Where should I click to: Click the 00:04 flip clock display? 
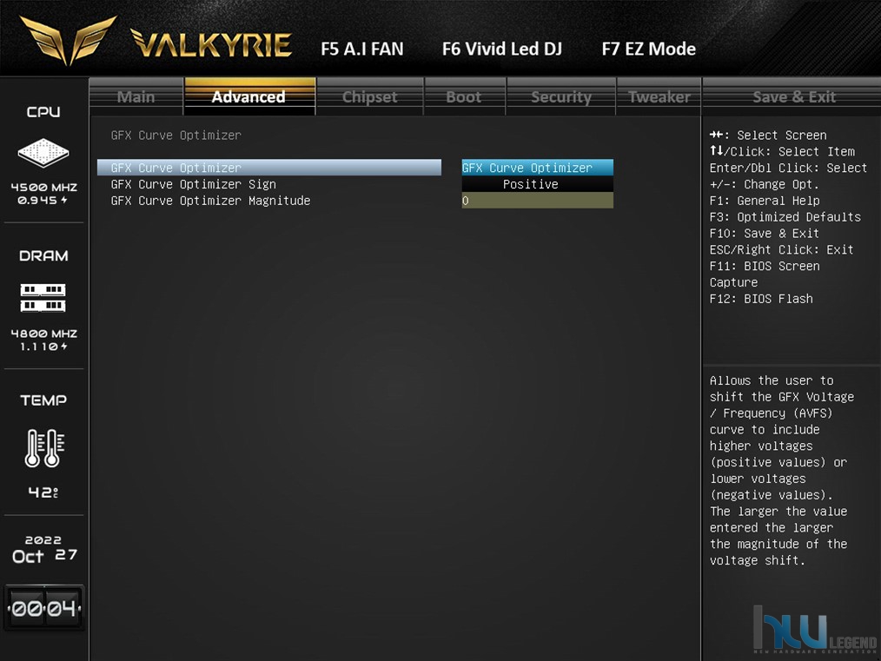click(x=44, y=608)
